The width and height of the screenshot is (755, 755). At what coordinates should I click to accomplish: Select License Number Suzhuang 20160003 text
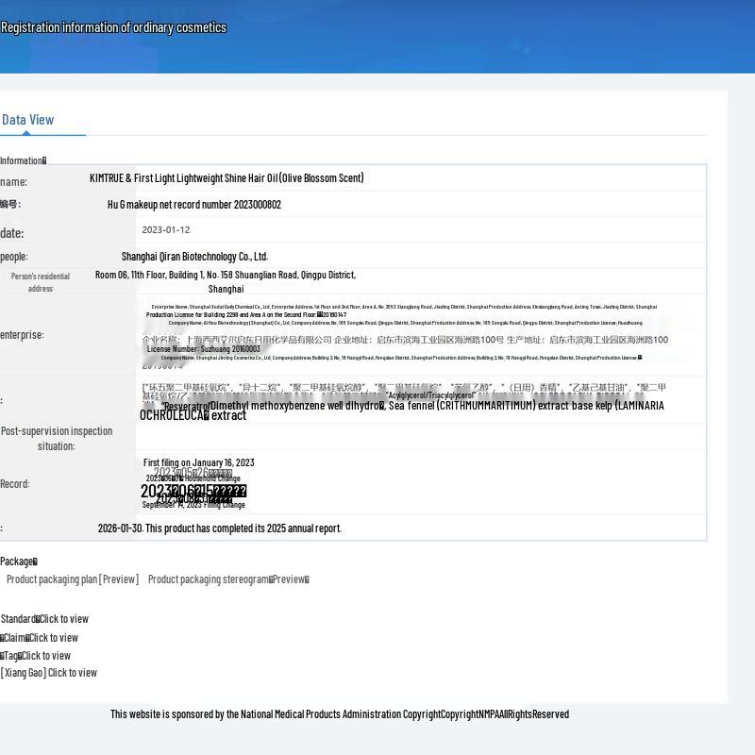[x=204, y=348]
